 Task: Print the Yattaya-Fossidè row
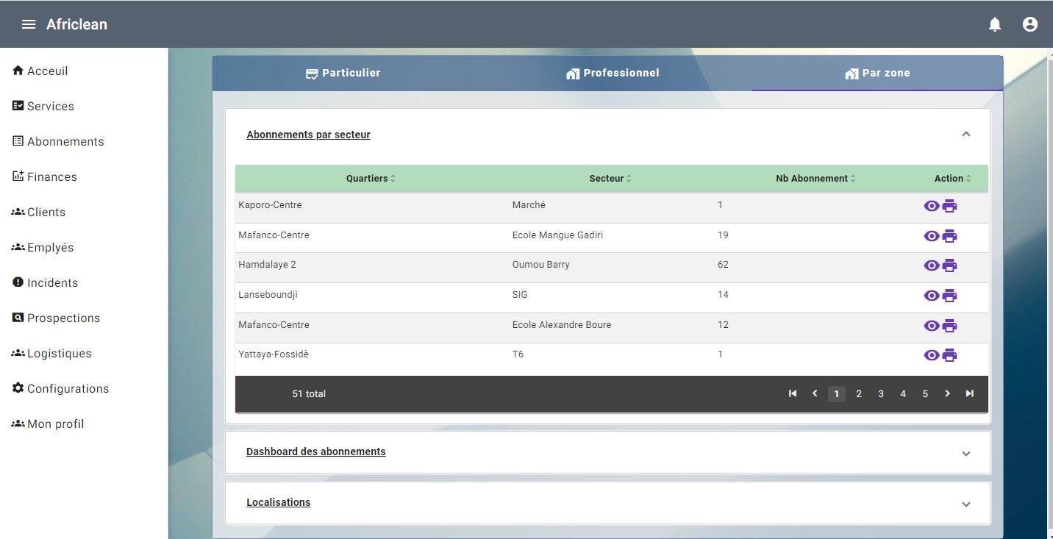click(x=950, y=355)
